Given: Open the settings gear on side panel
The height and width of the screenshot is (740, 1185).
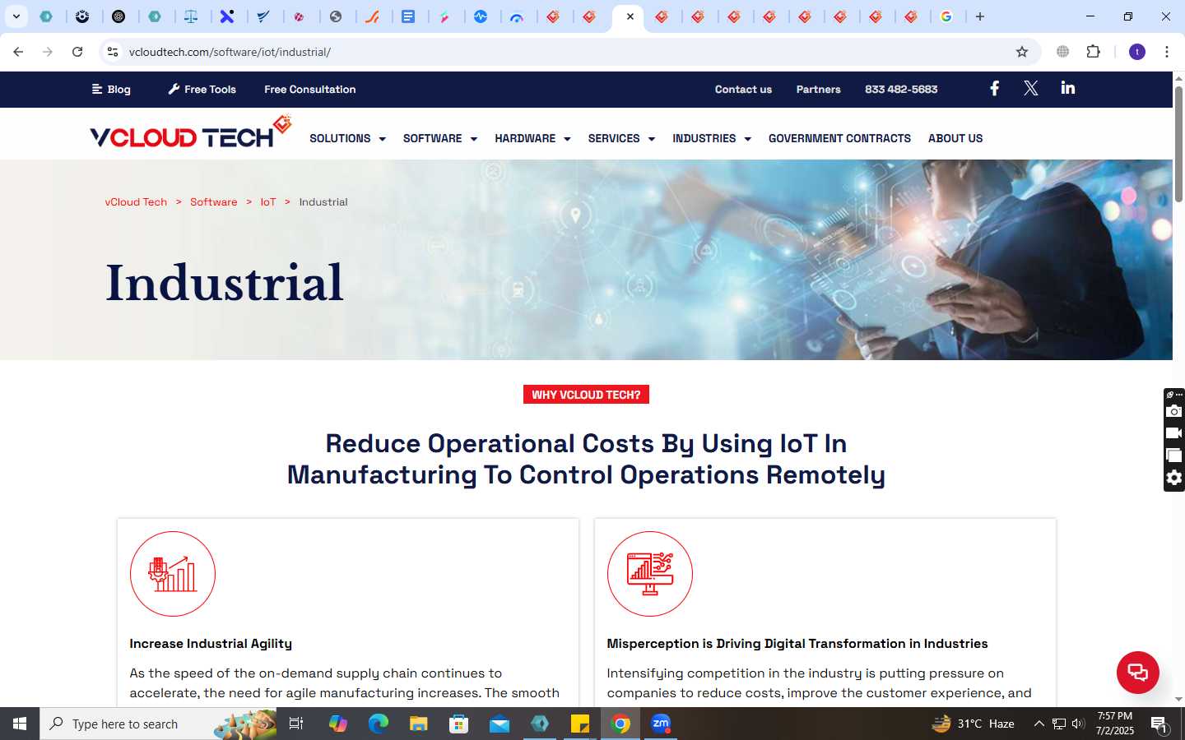Looking at the screenshot, I should [x=1174, y=478].
